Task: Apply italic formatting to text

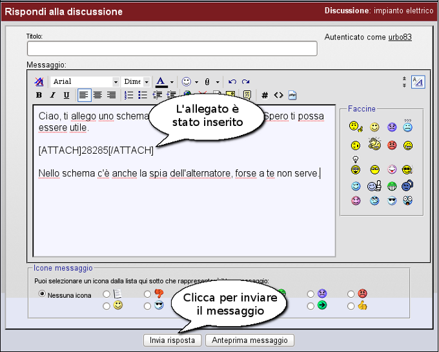Action: (x=52, y=96)
